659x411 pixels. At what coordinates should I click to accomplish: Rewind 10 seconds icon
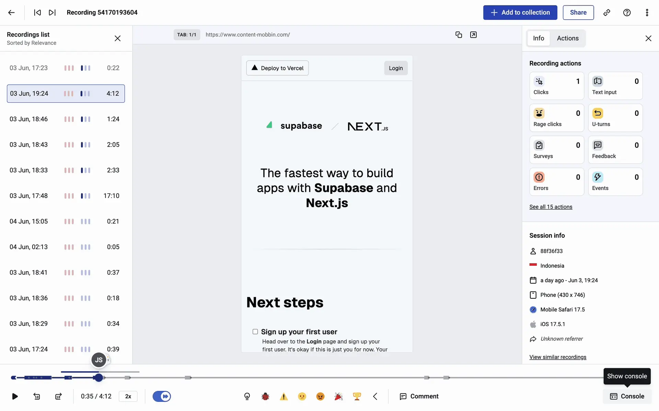37,396
